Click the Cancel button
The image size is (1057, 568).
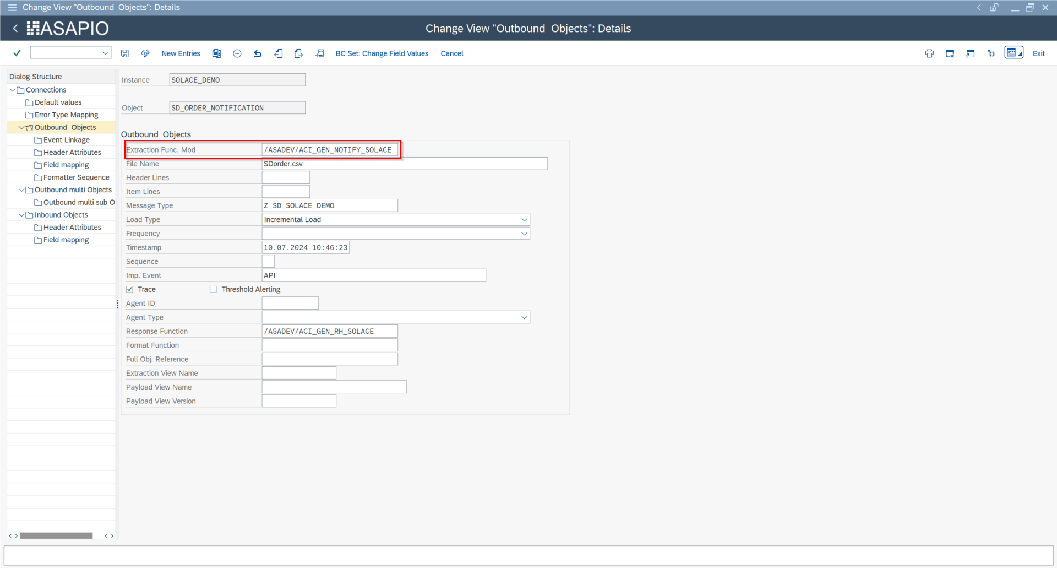click(452, 53)
